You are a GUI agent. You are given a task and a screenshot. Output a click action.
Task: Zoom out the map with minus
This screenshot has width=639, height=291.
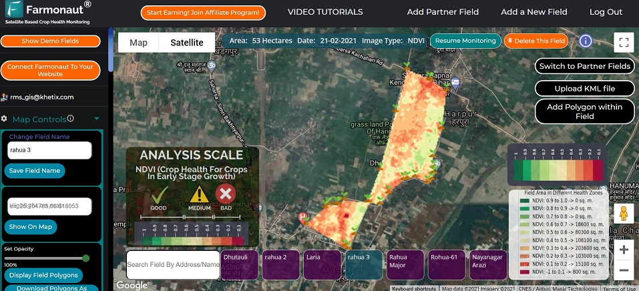click(624, 270)
